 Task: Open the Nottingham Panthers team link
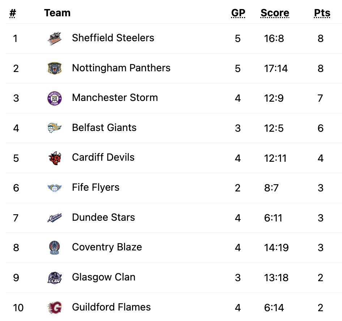tap(121, 68)
